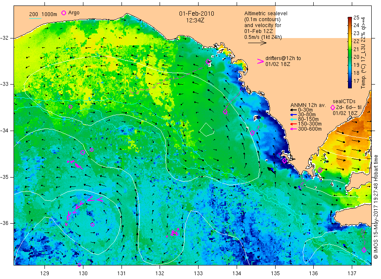This screenshot has width=381, height=279.
Task: Click the '30-80m' depth label
Action: click(306, 115)
